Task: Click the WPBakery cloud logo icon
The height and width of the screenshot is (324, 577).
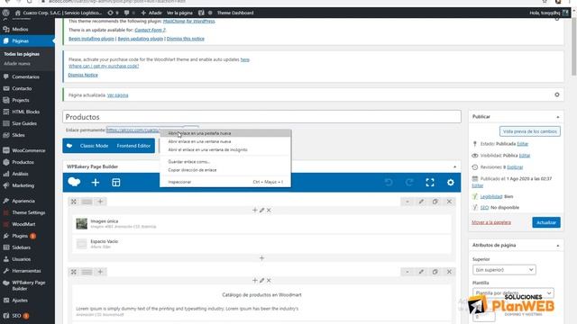Action: 74,182
